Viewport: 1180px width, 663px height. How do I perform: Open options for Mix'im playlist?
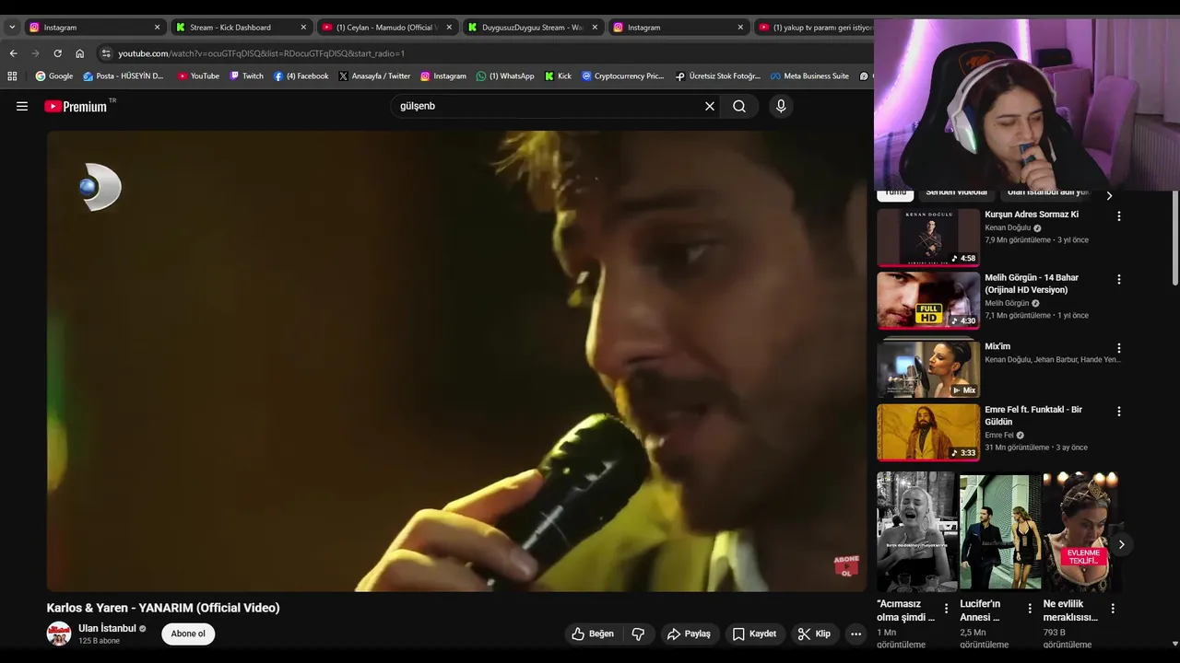coord(1119,349)
